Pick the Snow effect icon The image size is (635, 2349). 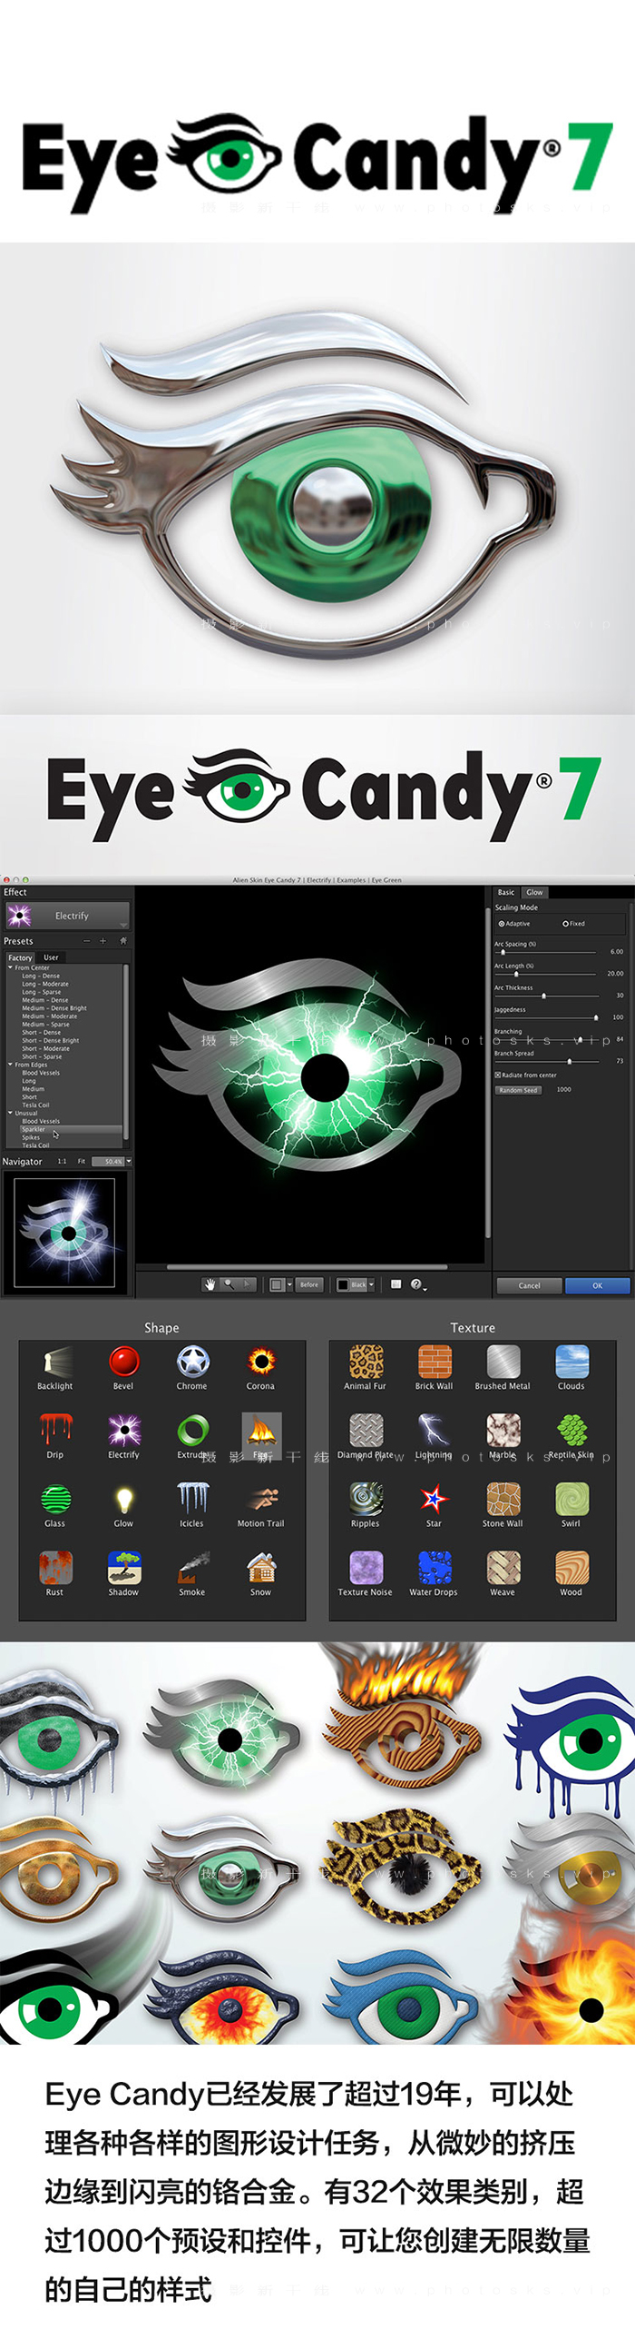click(260, 1568)
